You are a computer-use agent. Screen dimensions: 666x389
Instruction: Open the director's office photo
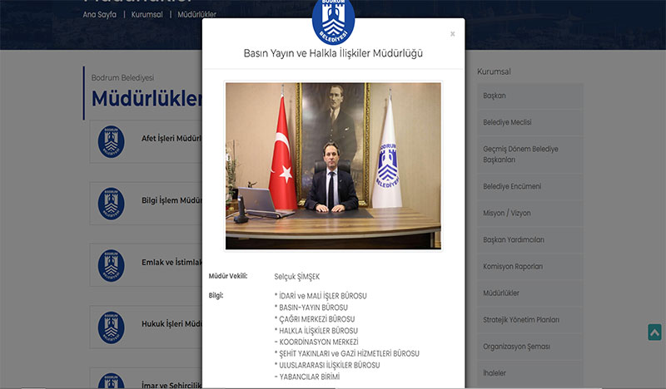point(333,166)
